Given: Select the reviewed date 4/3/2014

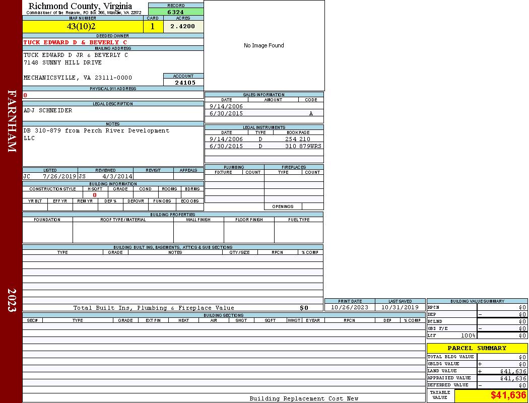Looking at the screenshot, I should pos(117,177).
